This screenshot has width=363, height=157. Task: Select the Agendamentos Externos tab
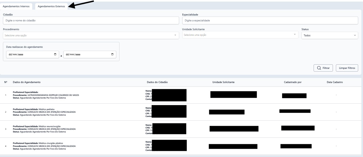pos(51,6)
